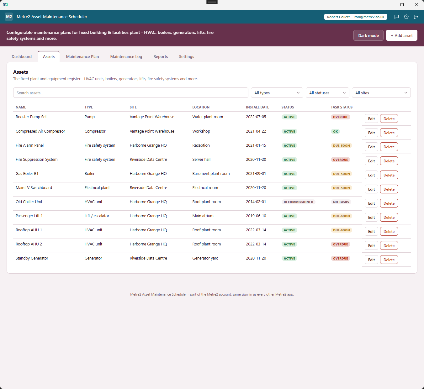424x389 pixels.
Task: Click the 2014-02-01 install date cell
Action: 256,202
